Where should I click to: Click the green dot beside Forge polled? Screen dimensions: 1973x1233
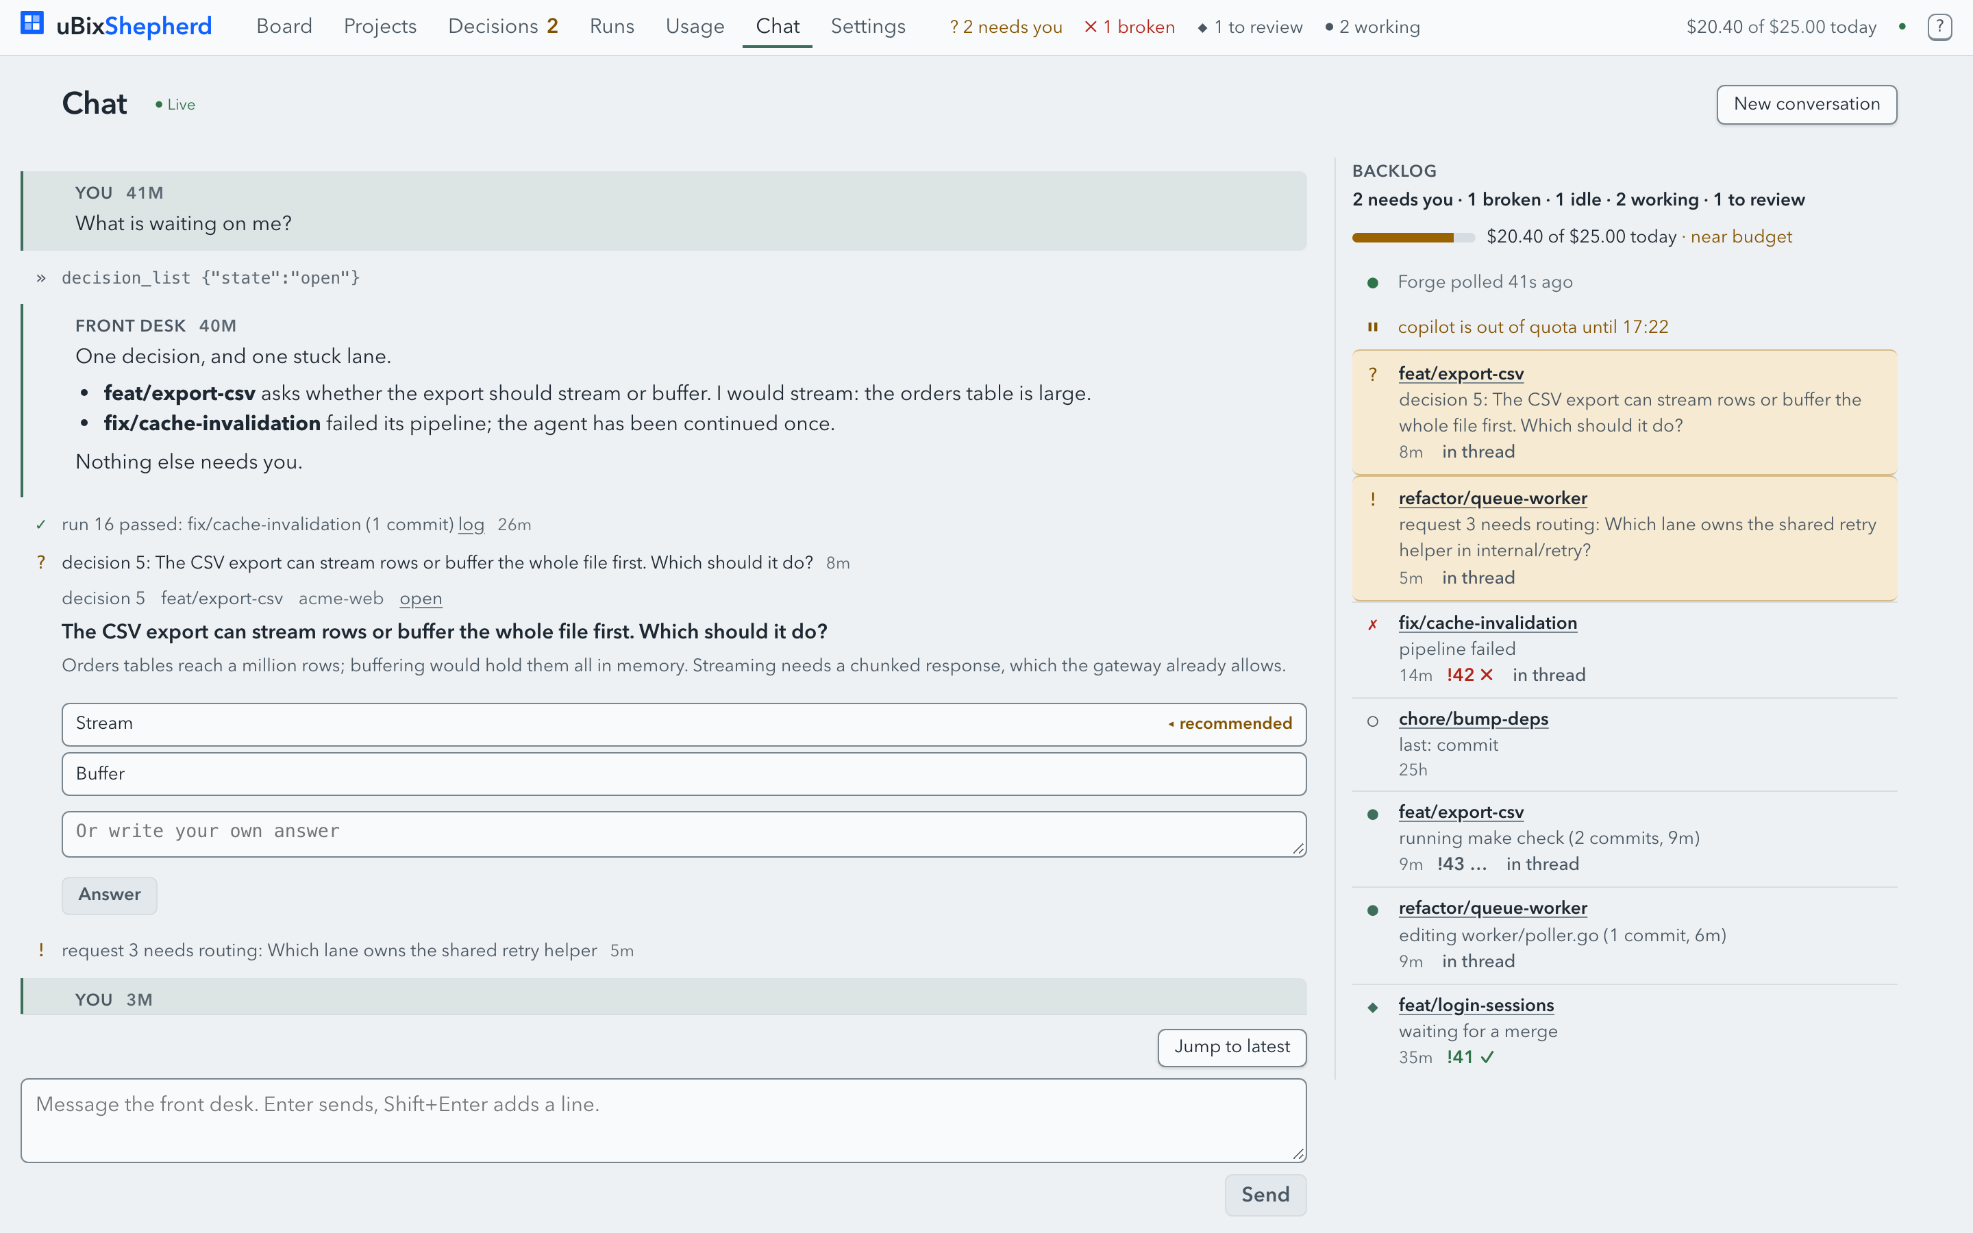[1373, 283]
